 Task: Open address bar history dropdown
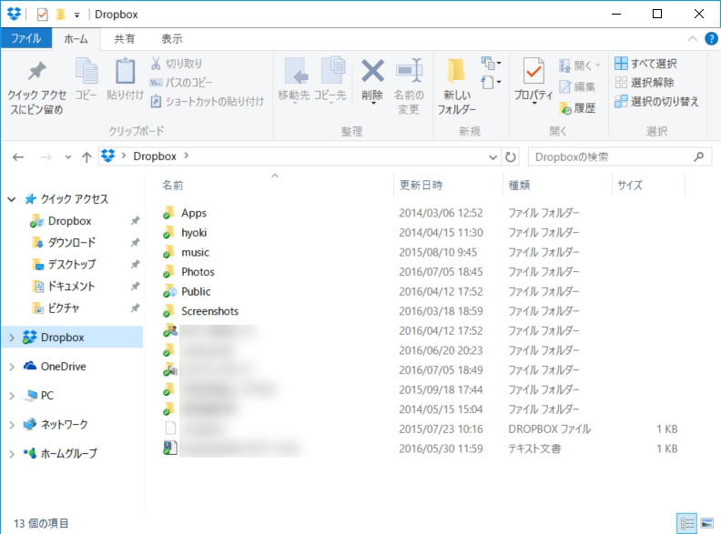click(493, 157)
